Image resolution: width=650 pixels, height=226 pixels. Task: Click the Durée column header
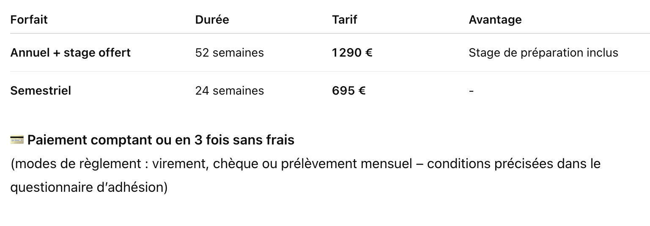212,19
